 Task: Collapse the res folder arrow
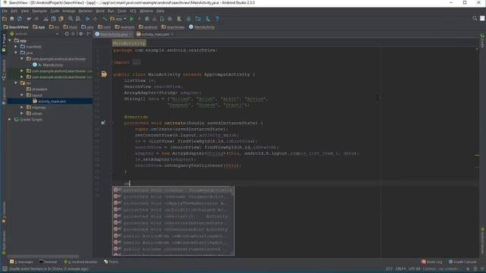point(16,83)
